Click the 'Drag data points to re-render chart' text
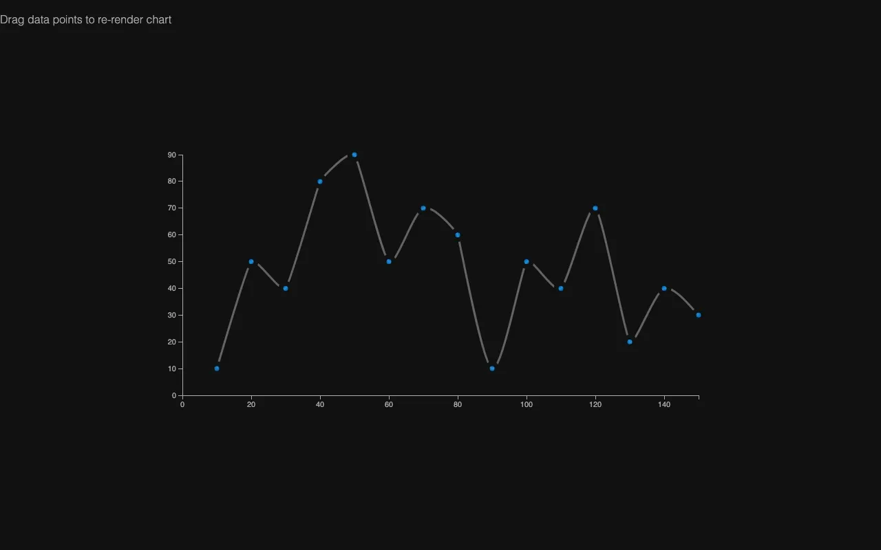This screenshot has width=881, height=550. point(85,20)
